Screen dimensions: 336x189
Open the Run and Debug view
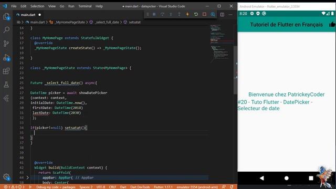point(6,57)
